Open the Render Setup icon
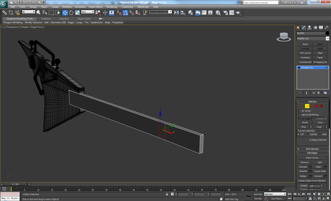331x201 pixels. (x=225, y=12)
